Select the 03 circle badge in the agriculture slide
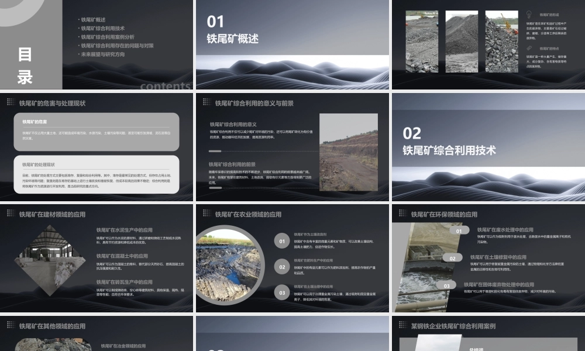The image size is (585, 351). (x=282, y=293)
